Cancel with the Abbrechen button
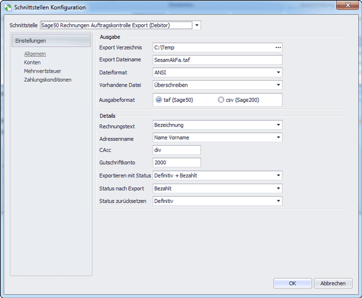This screenshot has width=362, height=298. pos(333,284)
